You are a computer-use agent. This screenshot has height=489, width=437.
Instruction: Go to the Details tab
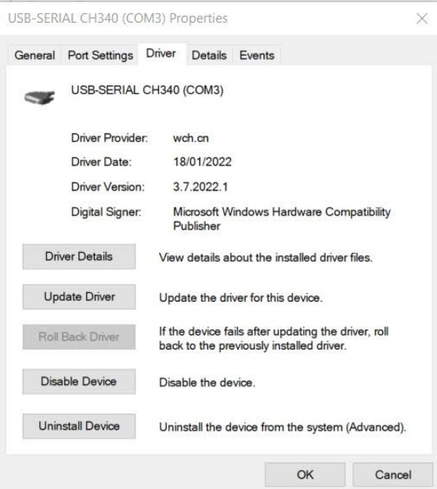click(209, 56)
